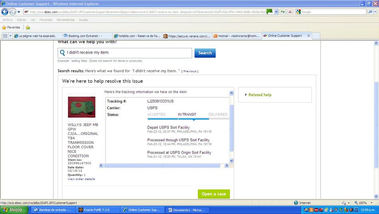Viewport: 379px width, 214px height.
Task: Click View order details link
Action: pyautogui.click(x=81, y=179)
